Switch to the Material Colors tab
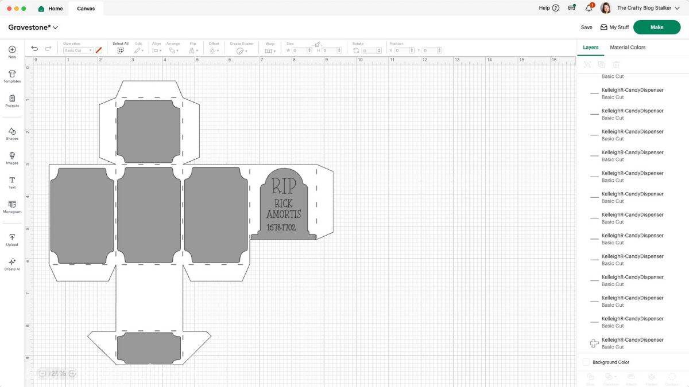 627,48
